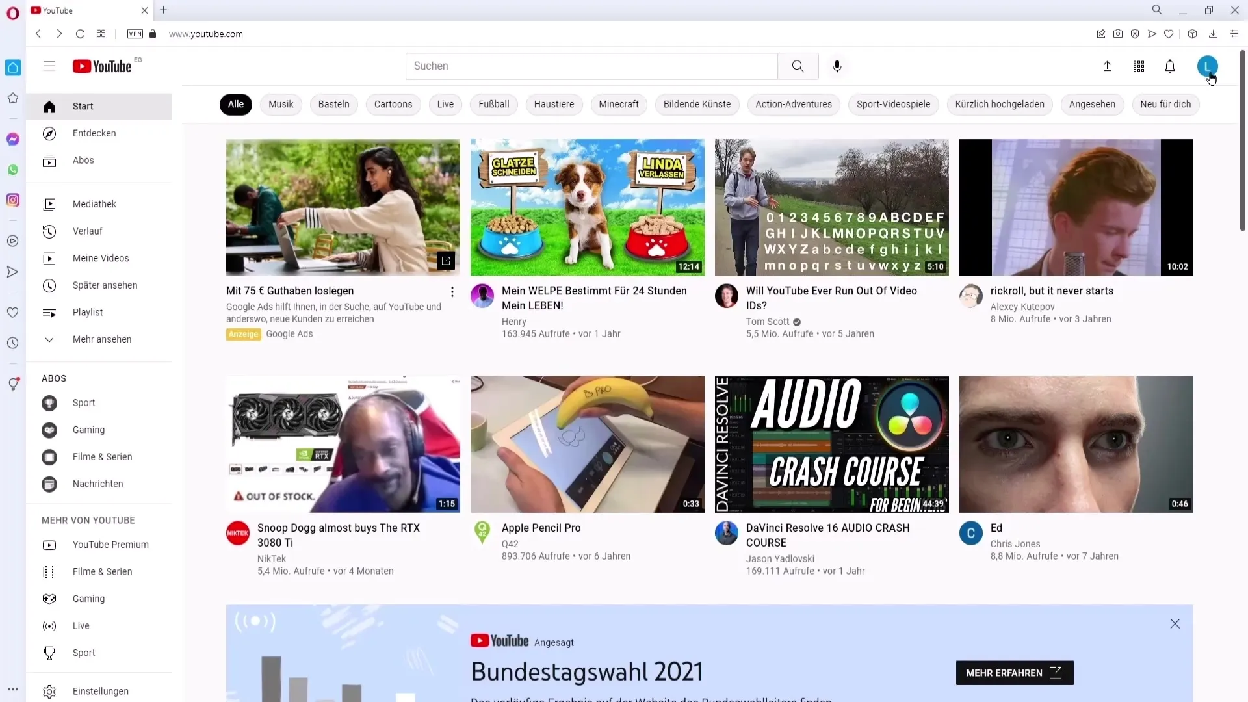Click the Opera menu logo
Image resolution: width=1248 pixels, height=702 pixels.
tap(13, 13)
